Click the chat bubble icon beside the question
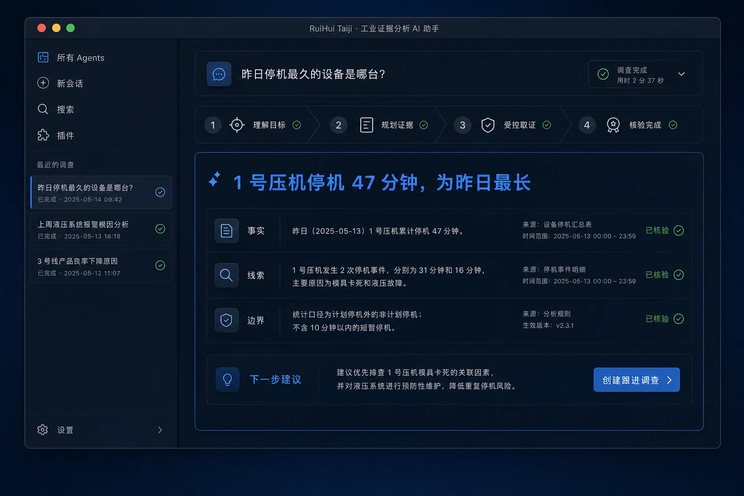This screenshot has width=744, height=496. pos(219,74)
